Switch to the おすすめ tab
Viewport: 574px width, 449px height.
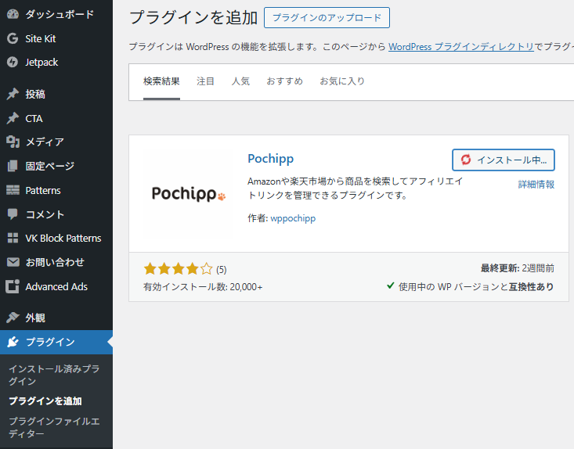click(x=284, y=81)
